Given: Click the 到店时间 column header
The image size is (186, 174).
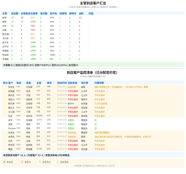Looking at the screenshot, I should pos(62,83).
